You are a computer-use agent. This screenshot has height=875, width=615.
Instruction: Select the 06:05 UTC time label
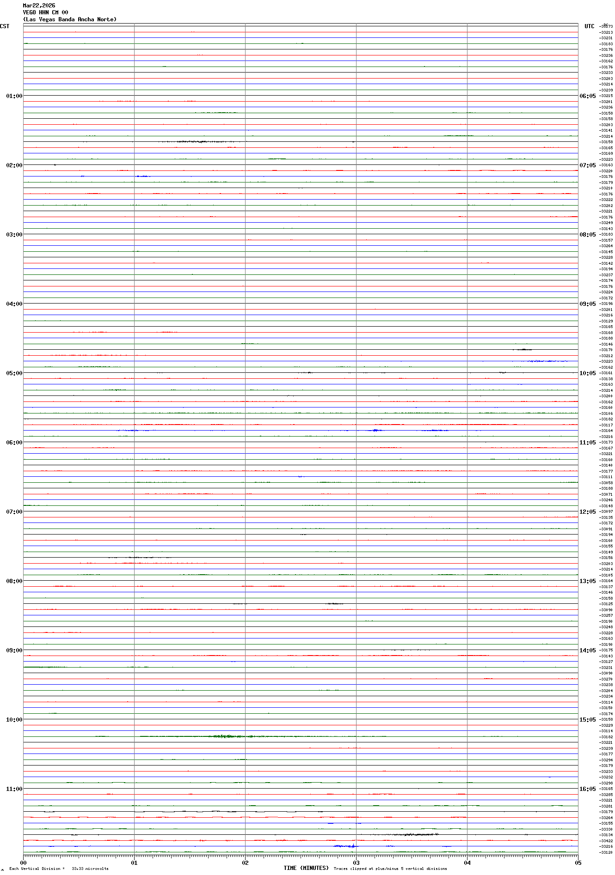point(587,96)
